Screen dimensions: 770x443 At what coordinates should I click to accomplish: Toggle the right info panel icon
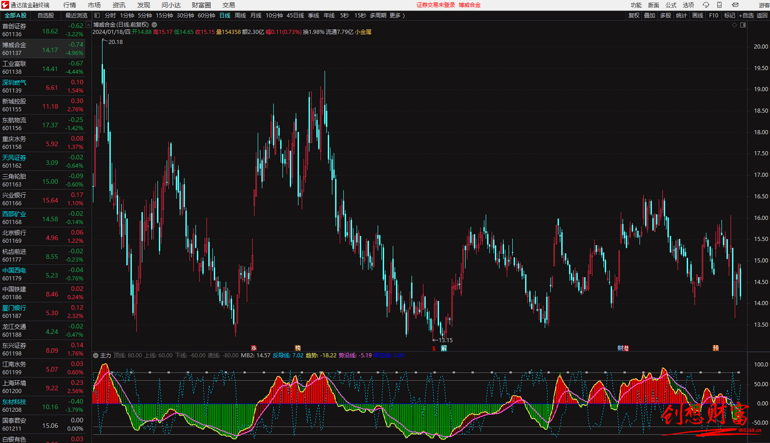[x=743, y=25]
